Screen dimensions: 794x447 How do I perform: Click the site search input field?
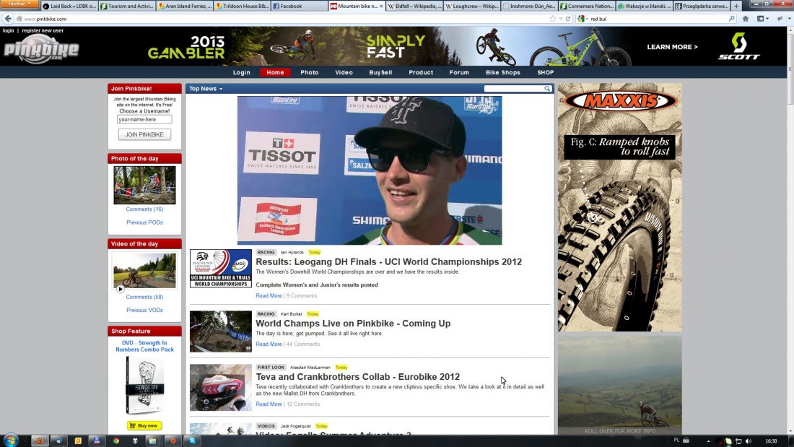point(513,89)
